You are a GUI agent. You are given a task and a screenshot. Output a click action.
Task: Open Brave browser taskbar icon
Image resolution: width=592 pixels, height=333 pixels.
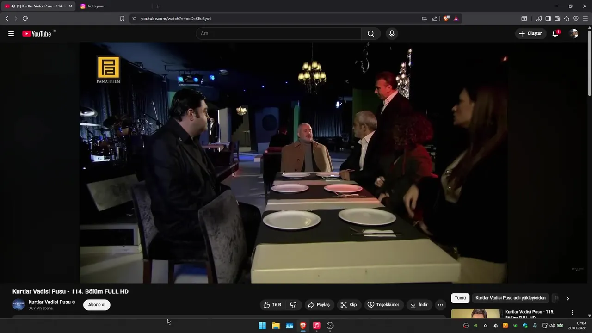pos(303,326)
